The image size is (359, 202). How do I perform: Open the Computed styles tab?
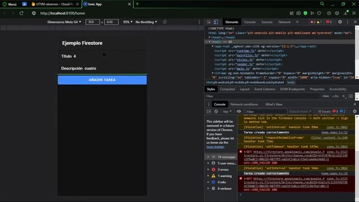click(227, 89)
